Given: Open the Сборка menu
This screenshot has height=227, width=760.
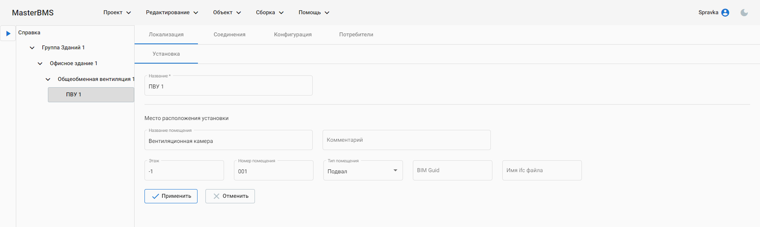Looking at the screenshot, I should point(270,13).
